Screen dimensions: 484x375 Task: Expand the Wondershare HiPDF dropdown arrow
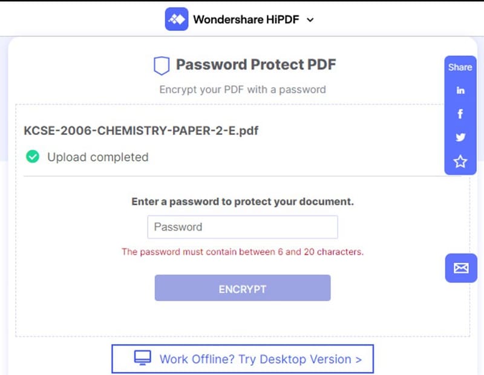tap(311, 20)
